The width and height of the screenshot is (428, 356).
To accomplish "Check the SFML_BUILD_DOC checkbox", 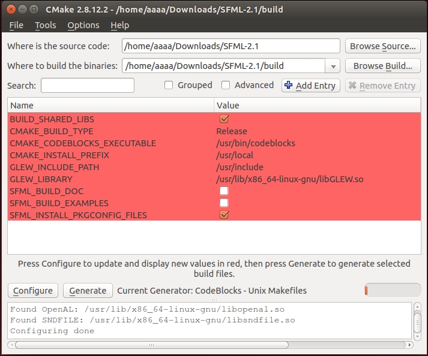I will [x=224, y=191].
